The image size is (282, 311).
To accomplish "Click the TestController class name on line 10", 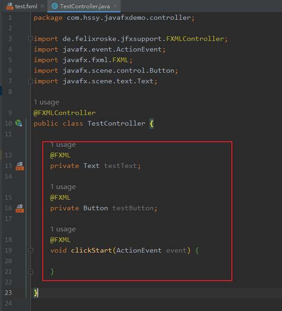I will click(x=116, y=123).
